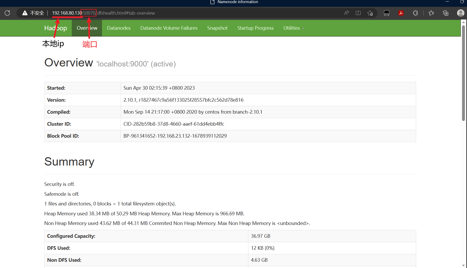
Task: Click the 'Cluster ID:' row label
Action: [59, 124]
